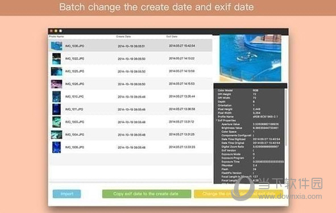Select the IMG_1003.JPG thumbnail
Viewport: 336px width, 213px height.
click(57, 122)
